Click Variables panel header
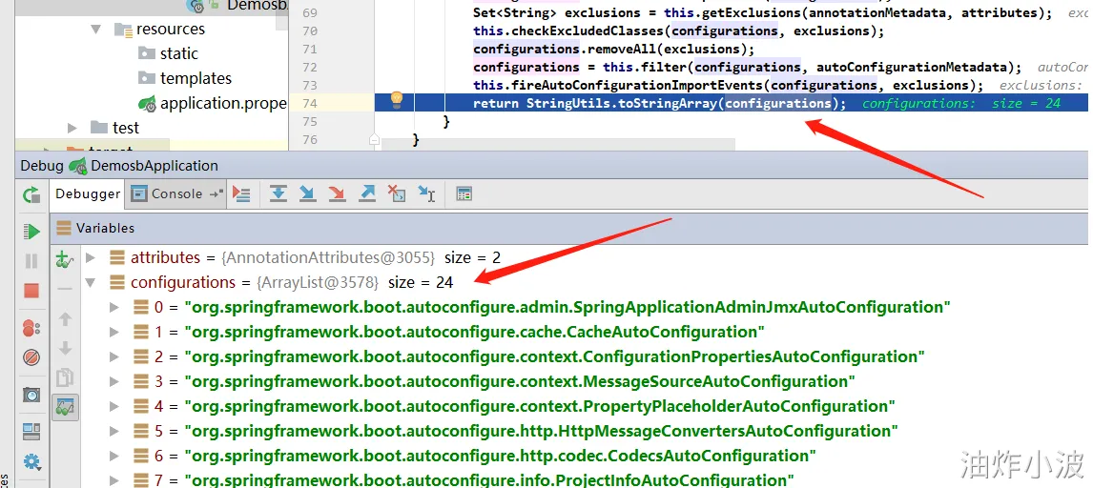Screen dimensions: 1093x488 pyautogui.click(x=568, y=229)
